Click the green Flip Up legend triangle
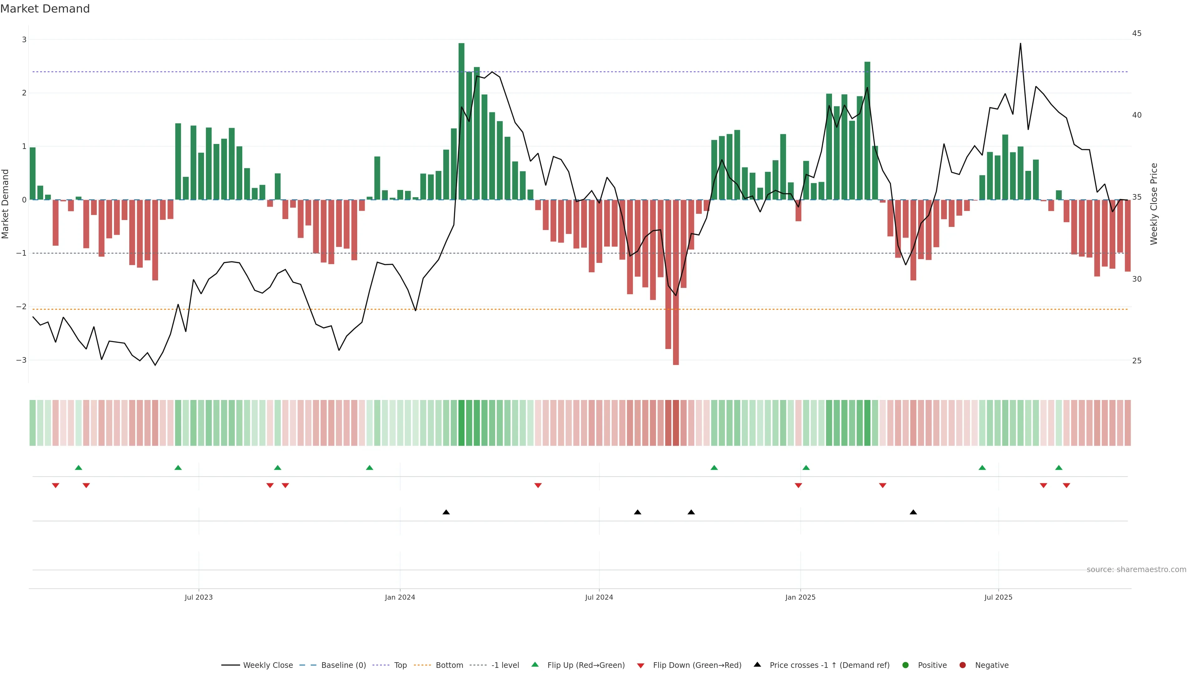This screenshot has height=676, width=1202. click(535, 665)
